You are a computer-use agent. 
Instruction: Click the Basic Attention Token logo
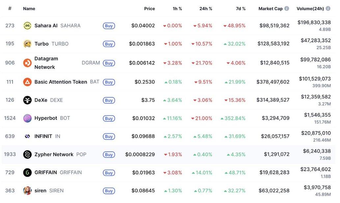click(27, 82)
